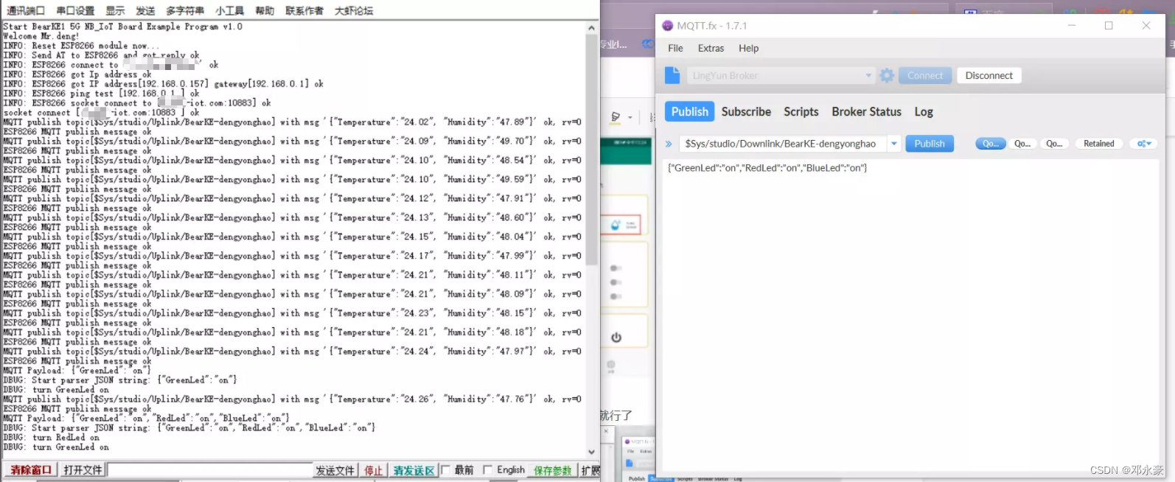The image size is (1175, 482).
Task: Click the JSON payload text in message area
Action: tap(767, 168)
